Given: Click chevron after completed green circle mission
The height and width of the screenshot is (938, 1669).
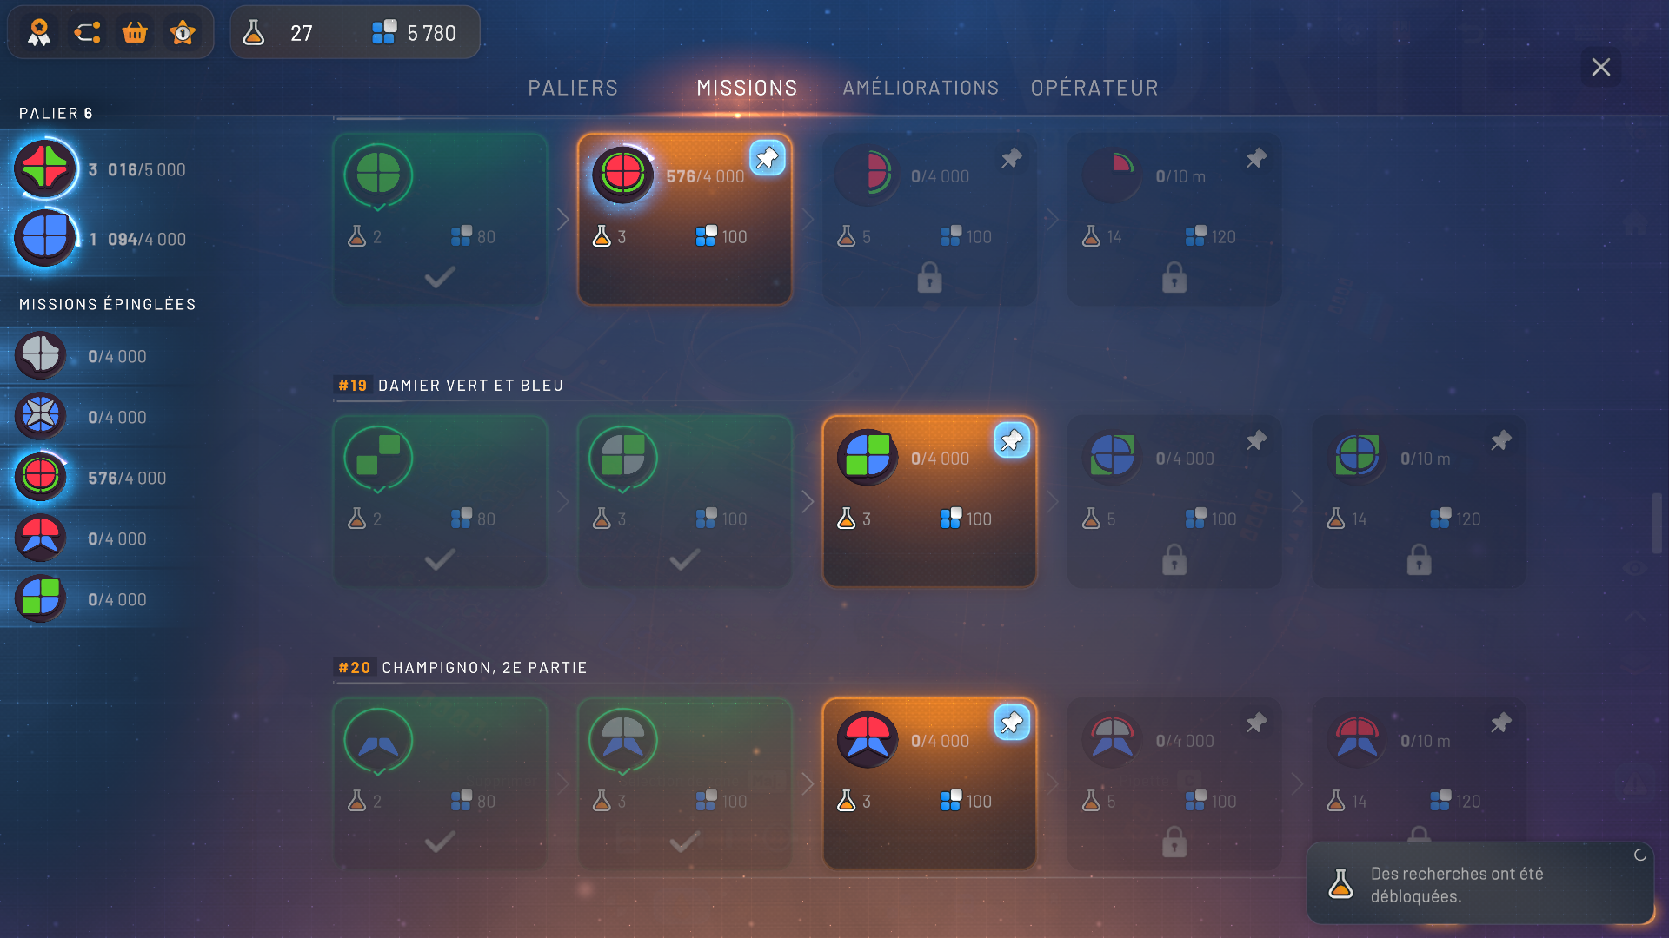Looking at the screenshot, I should (562, 219).
